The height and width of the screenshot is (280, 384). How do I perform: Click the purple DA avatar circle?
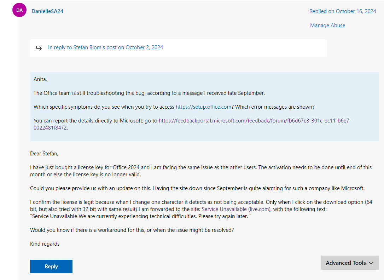pyautogui.click(x=19, y=10)
